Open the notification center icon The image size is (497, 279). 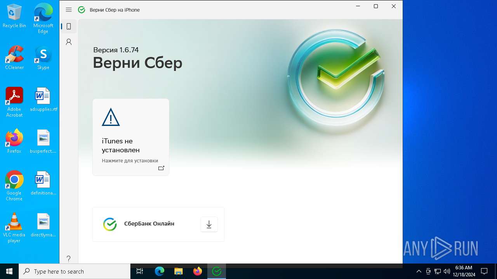point(484,271)
